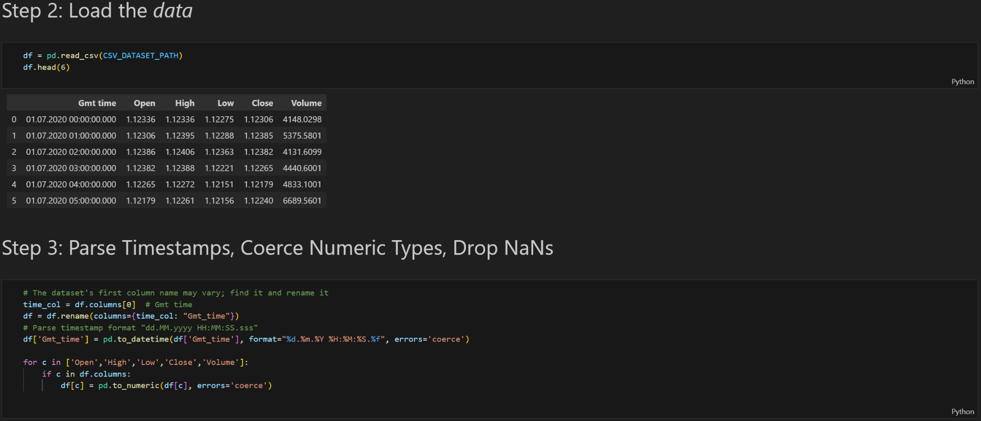Image resolution: width=981 pixels, height=421 pixels.
Task: Place cursor on the pd.to_numeric line
Action: 166,386
